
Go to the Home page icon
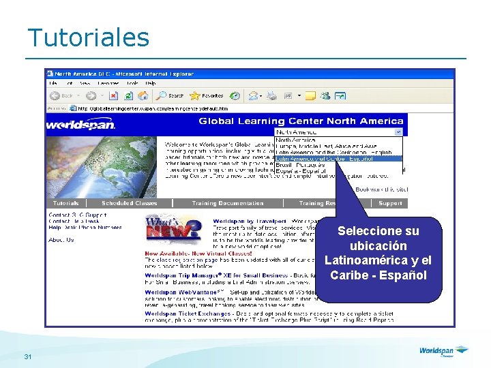143,95
